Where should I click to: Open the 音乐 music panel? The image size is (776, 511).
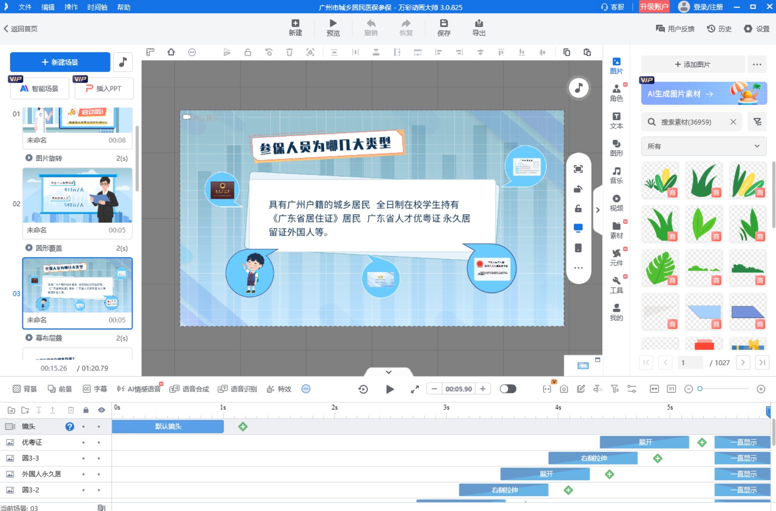(616, 175)
